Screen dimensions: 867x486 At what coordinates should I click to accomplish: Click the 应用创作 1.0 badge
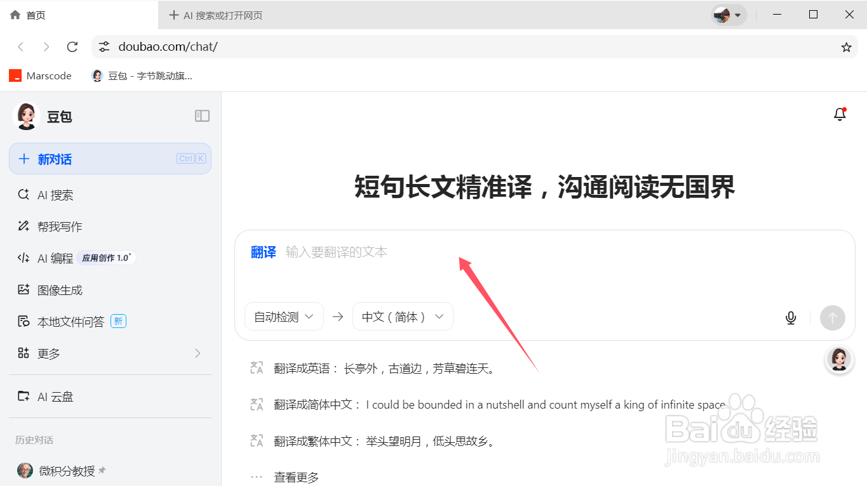[106, 258]
